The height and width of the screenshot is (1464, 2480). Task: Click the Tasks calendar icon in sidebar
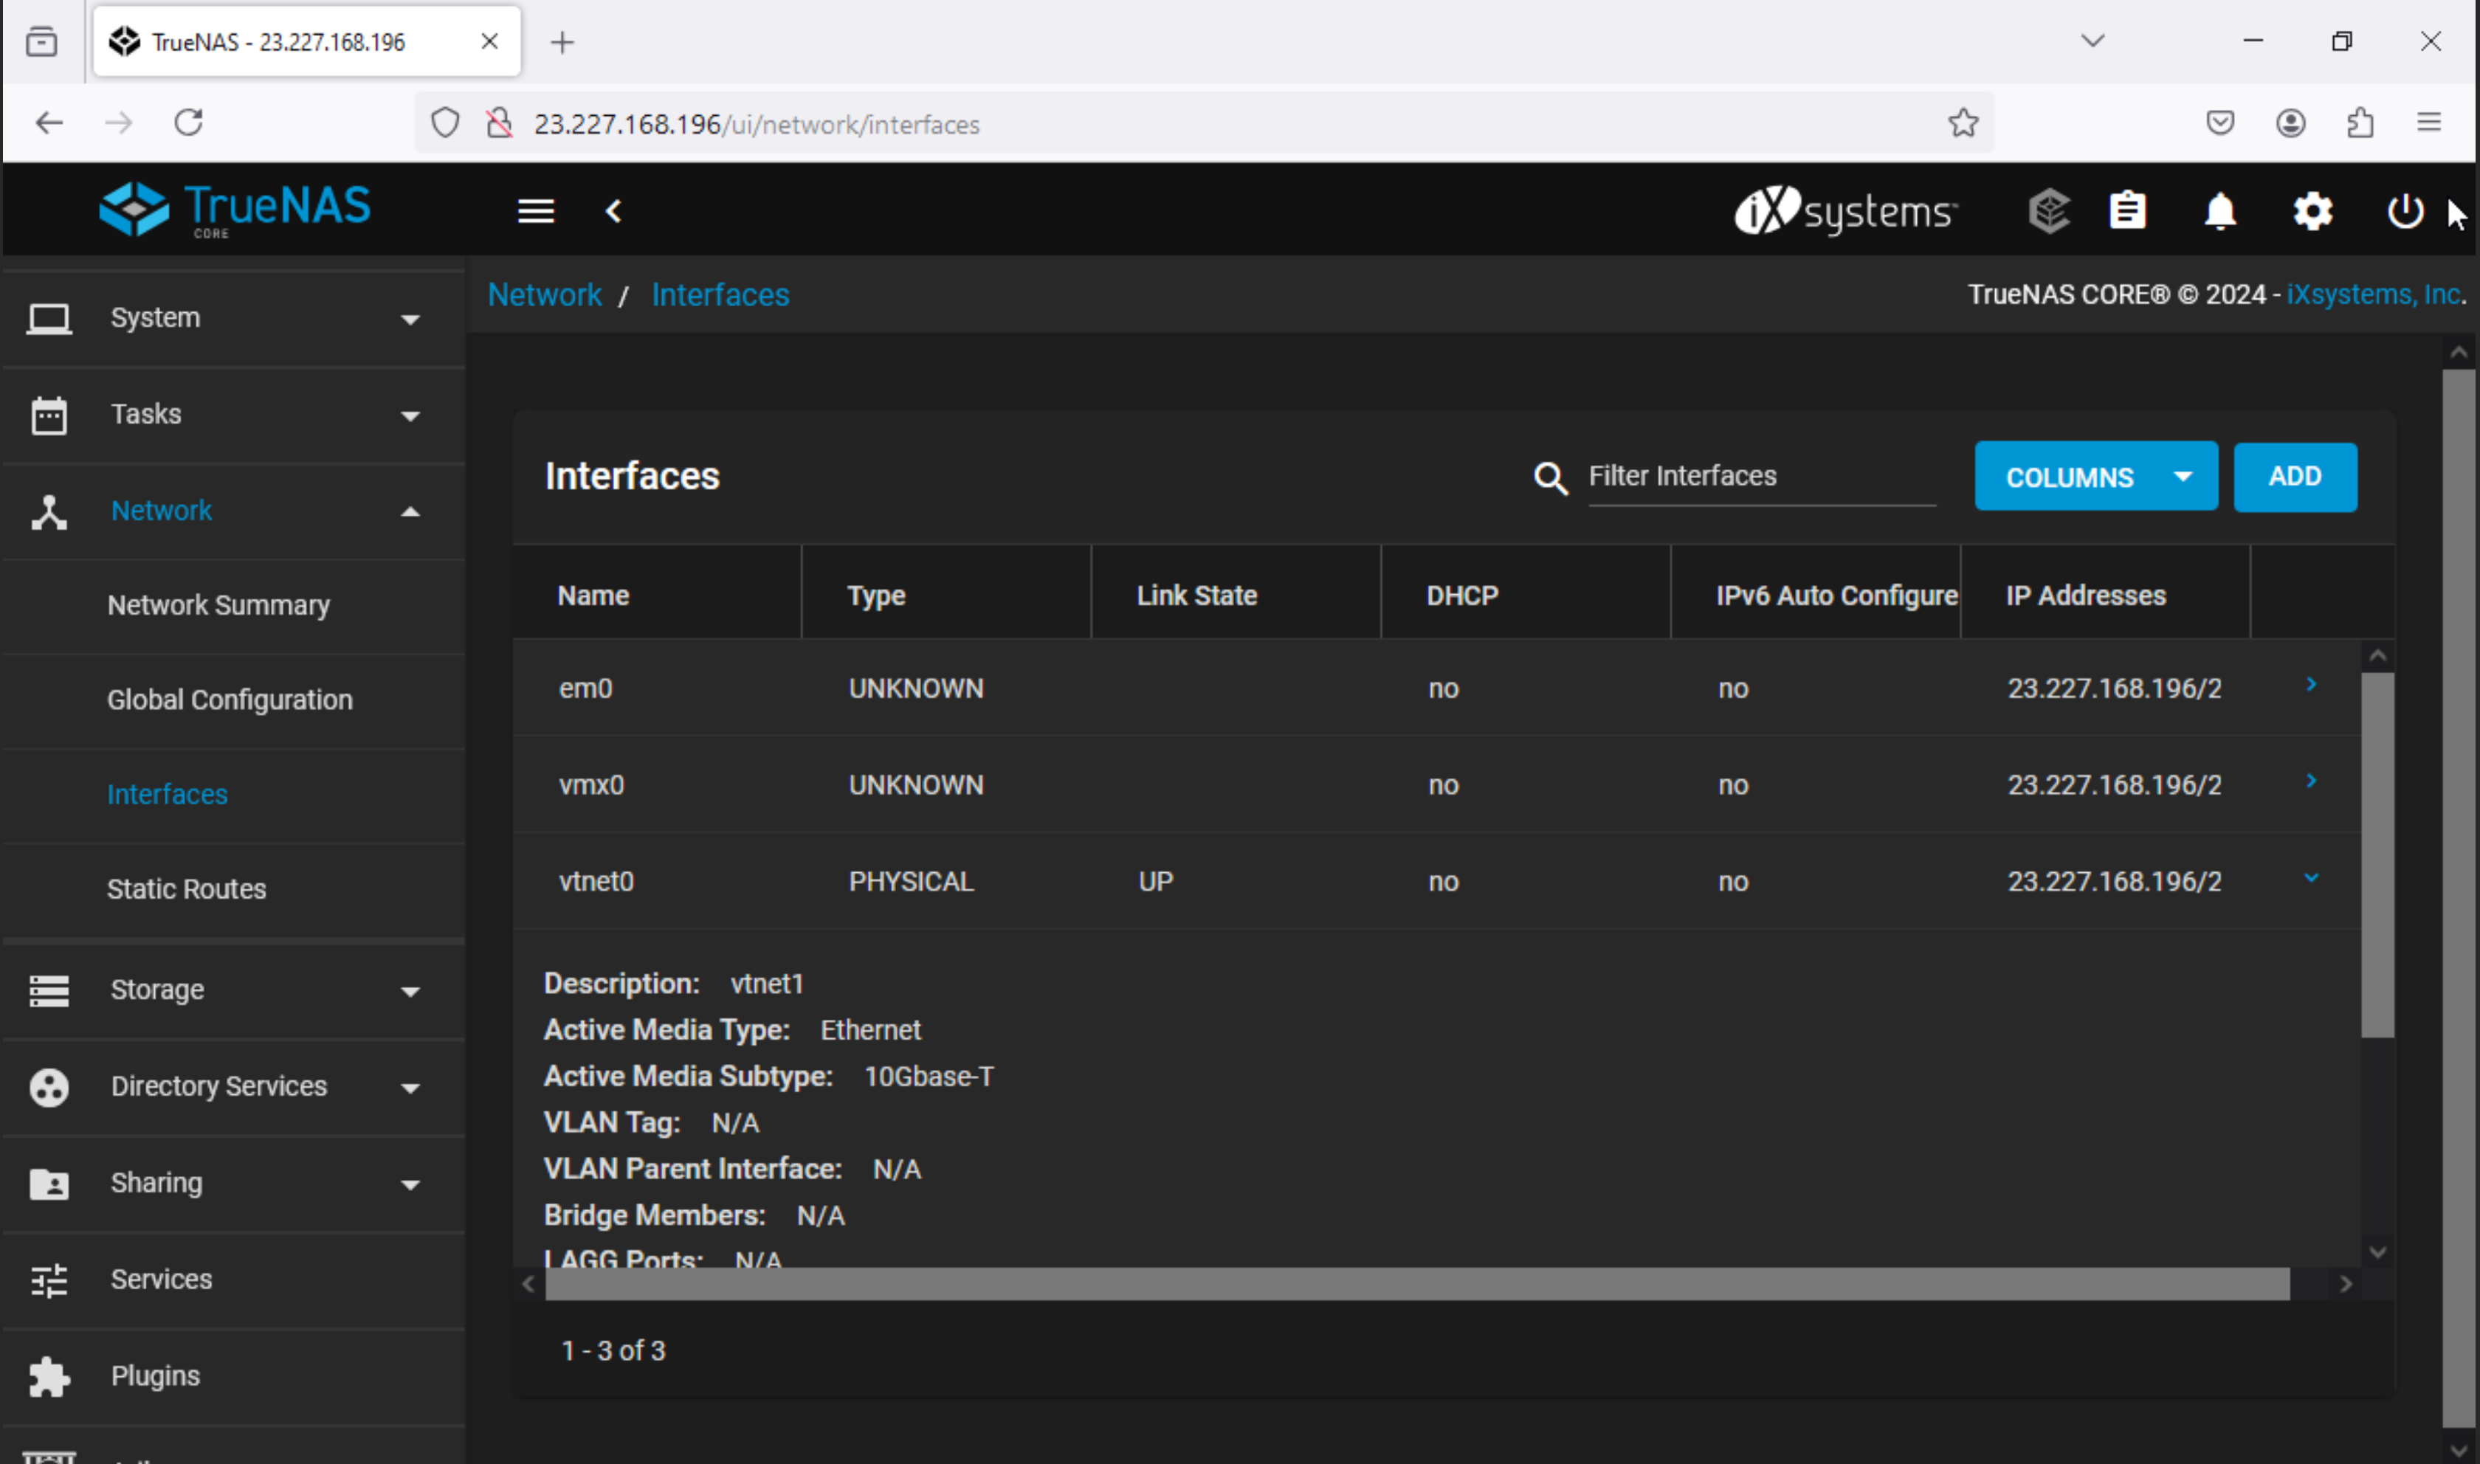coord(48,415)
